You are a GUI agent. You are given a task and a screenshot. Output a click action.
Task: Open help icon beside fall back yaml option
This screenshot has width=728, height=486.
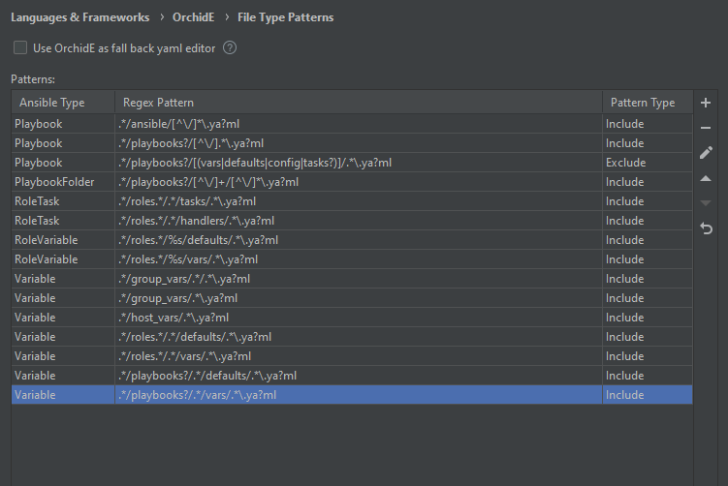click(230, 47)
